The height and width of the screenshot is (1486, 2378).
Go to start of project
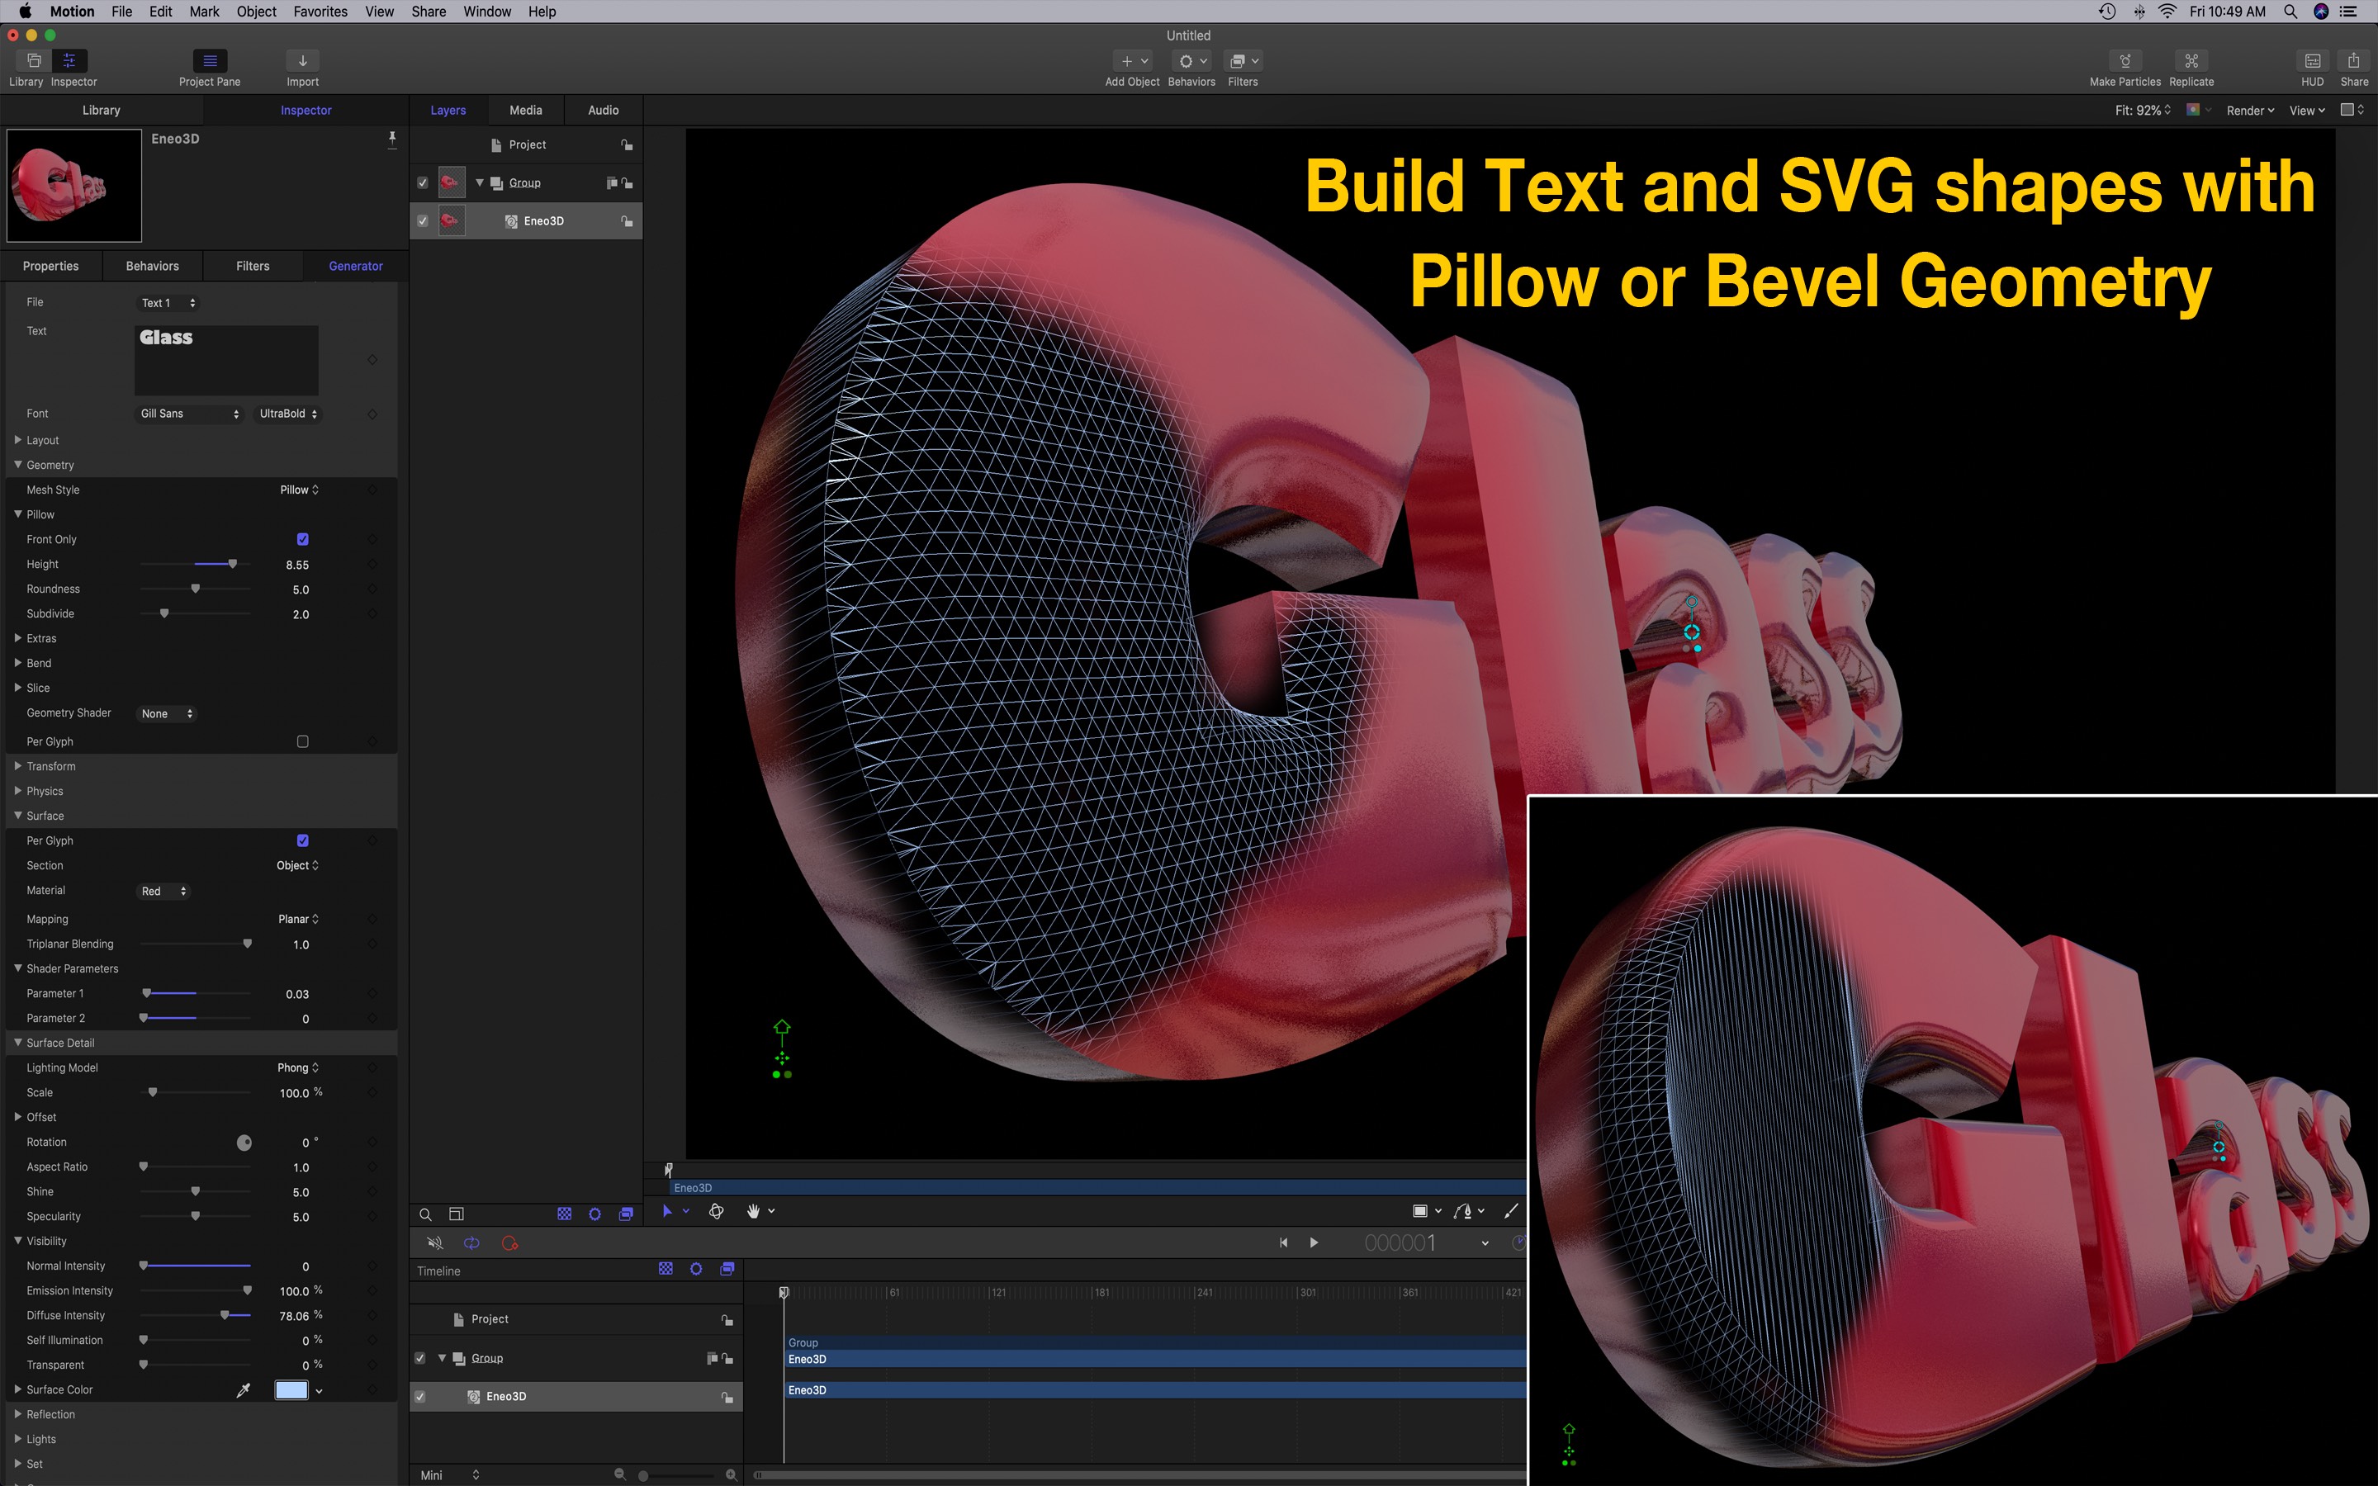click(1283, 1243)
